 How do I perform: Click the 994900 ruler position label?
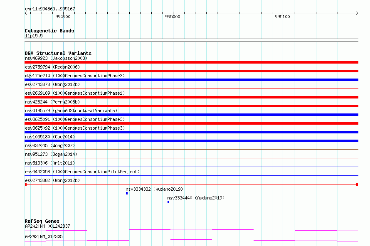coord(63,17)
